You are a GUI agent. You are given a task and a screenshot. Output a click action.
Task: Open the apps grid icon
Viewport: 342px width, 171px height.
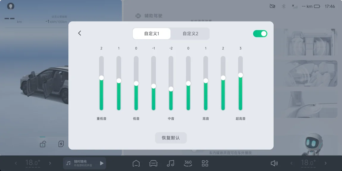[x=205, y=163]
